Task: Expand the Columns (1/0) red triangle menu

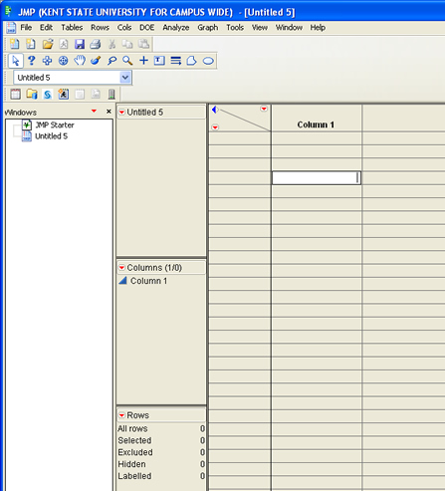Action: pos(121,268)
